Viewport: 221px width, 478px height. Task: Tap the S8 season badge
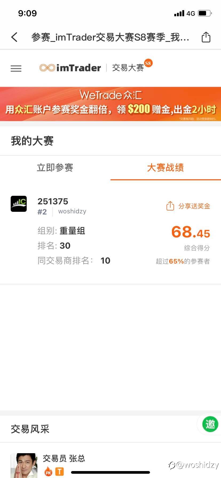[148, 63]
